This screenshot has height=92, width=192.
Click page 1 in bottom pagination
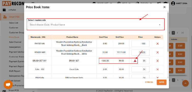point(174,80)
